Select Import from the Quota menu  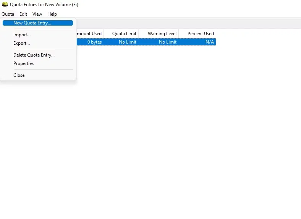coord(22,35)
